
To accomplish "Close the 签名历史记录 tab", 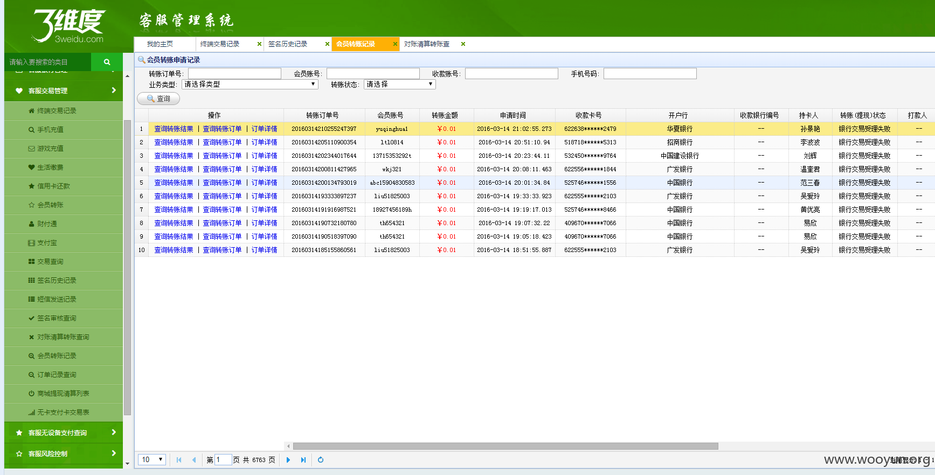I will [327, 44].
